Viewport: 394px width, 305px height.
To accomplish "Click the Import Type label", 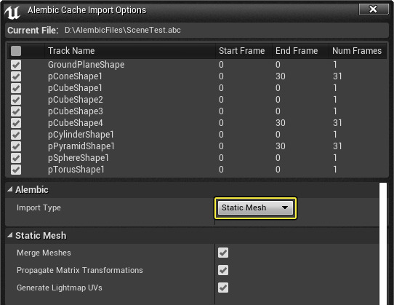I will pos(39,208).
